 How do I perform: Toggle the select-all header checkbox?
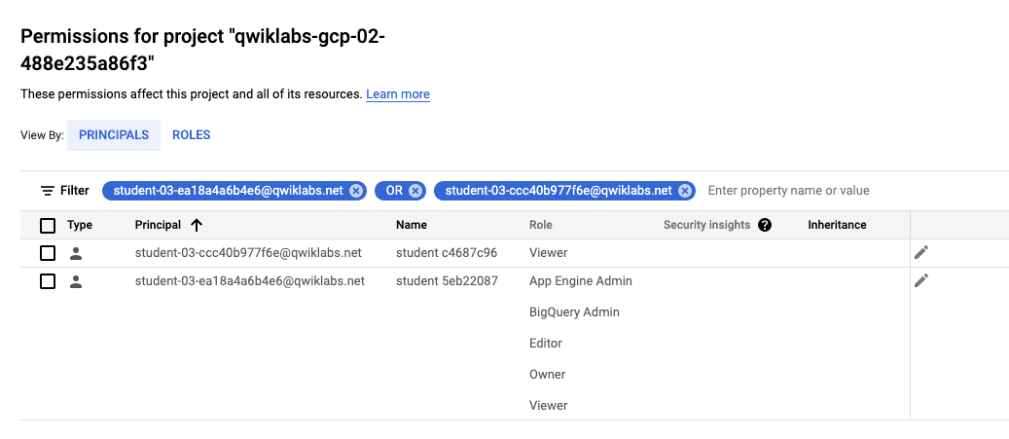click(x=48, y=226)
